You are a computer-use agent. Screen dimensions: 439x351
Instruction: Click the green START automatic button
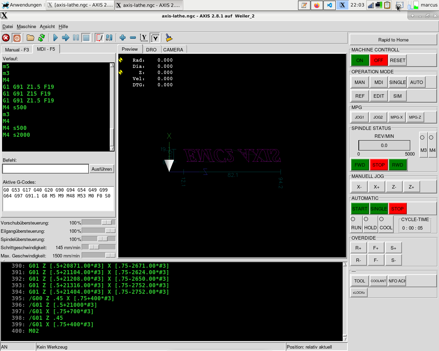(x=360, y=209)
